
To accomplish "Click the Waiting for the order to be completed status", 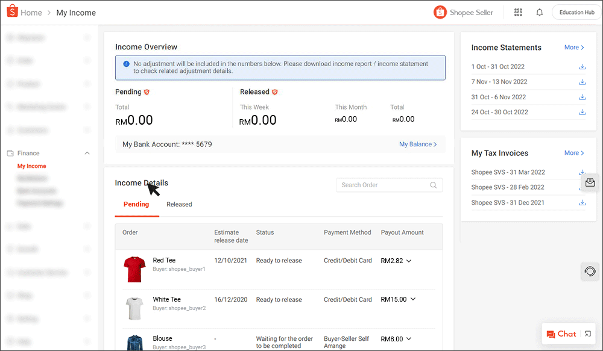I will (284, 342).
